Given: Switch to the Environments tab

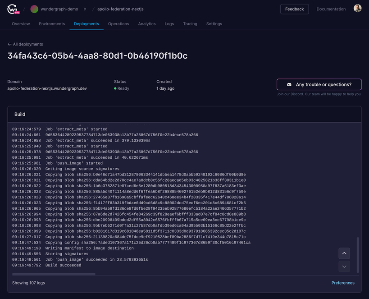Looking at the screenshot, I should (52, 24).
